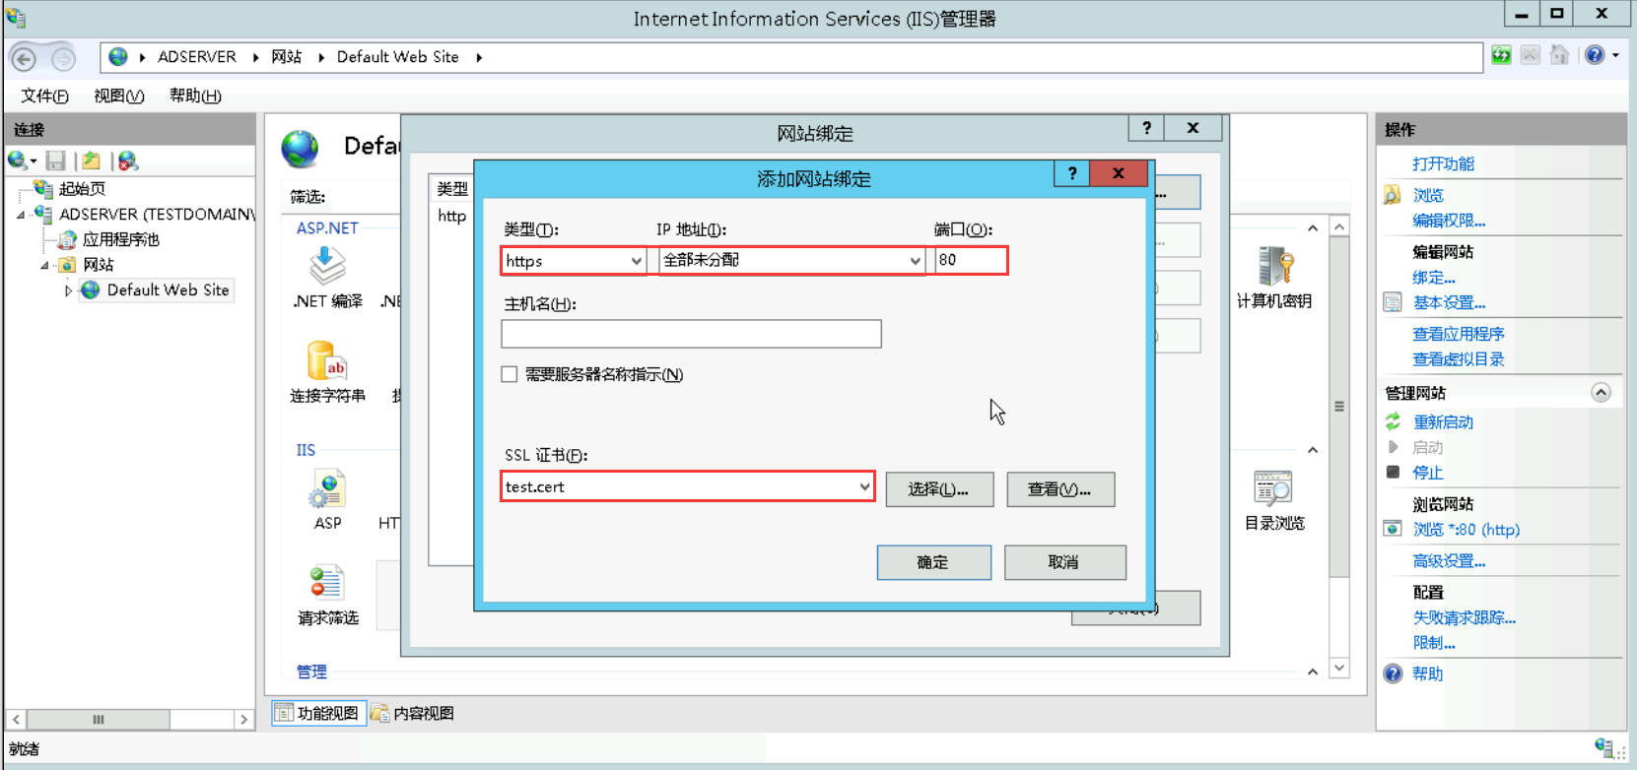Click the 确定 button

point(933,562)
